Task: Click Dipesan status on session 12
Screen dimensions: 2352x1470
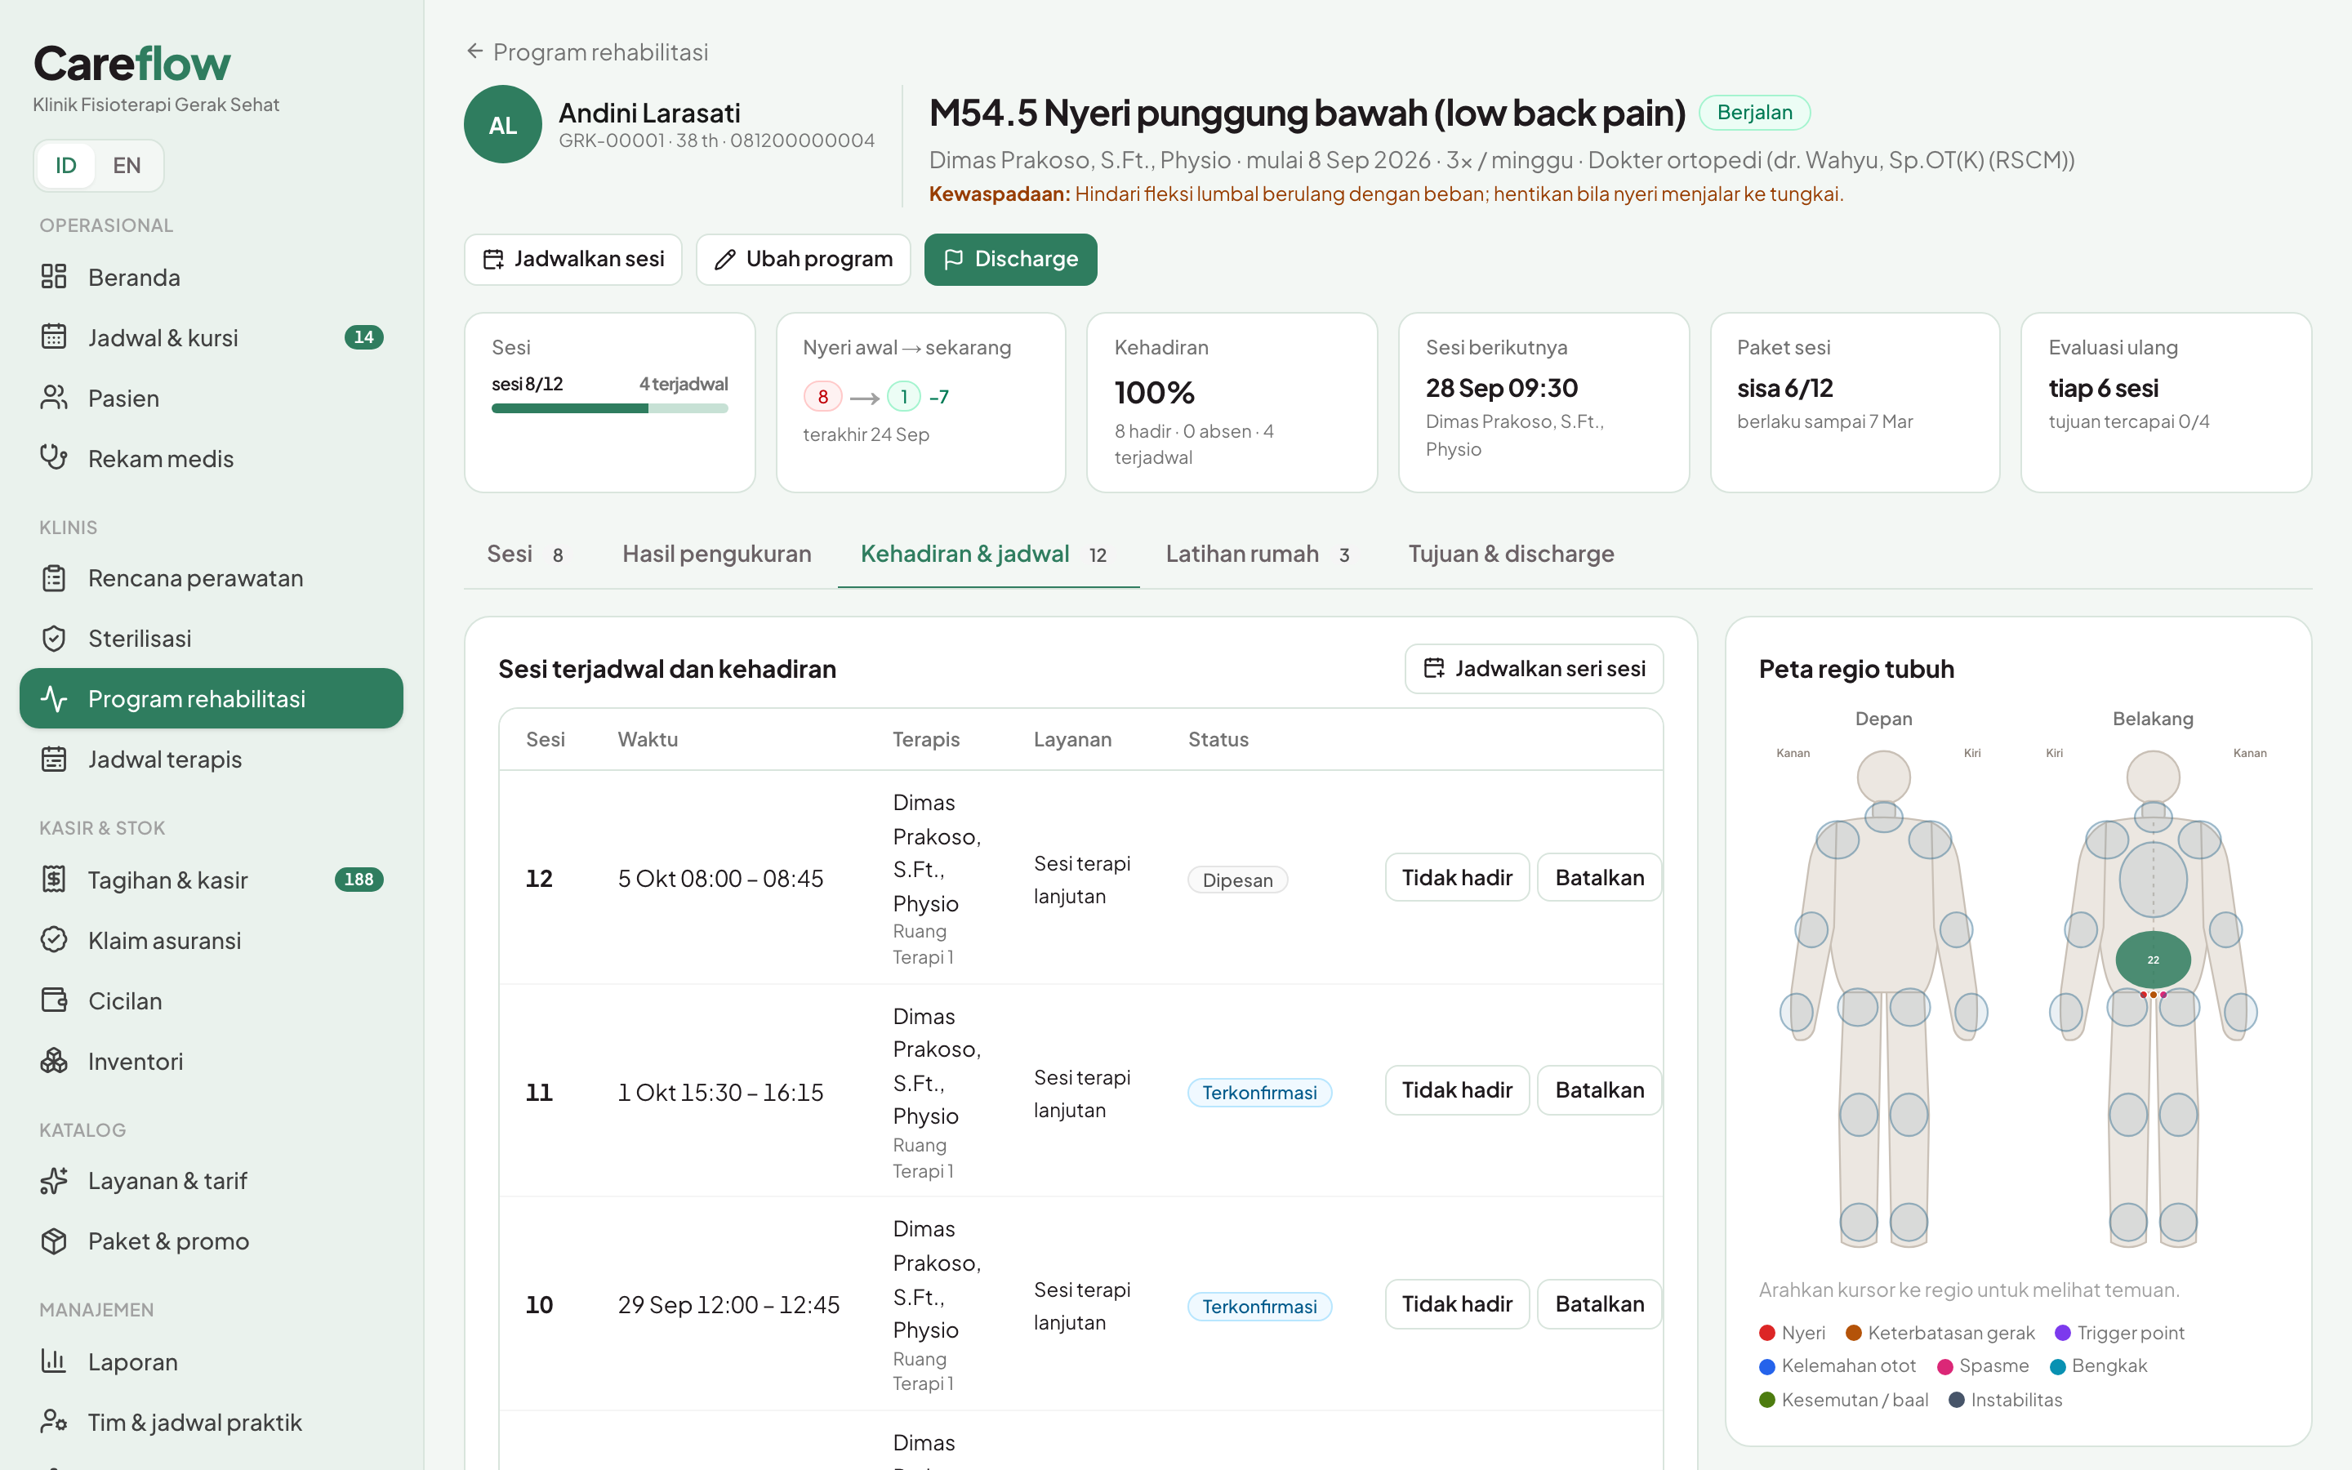Action: click(x=1237, y=880)
